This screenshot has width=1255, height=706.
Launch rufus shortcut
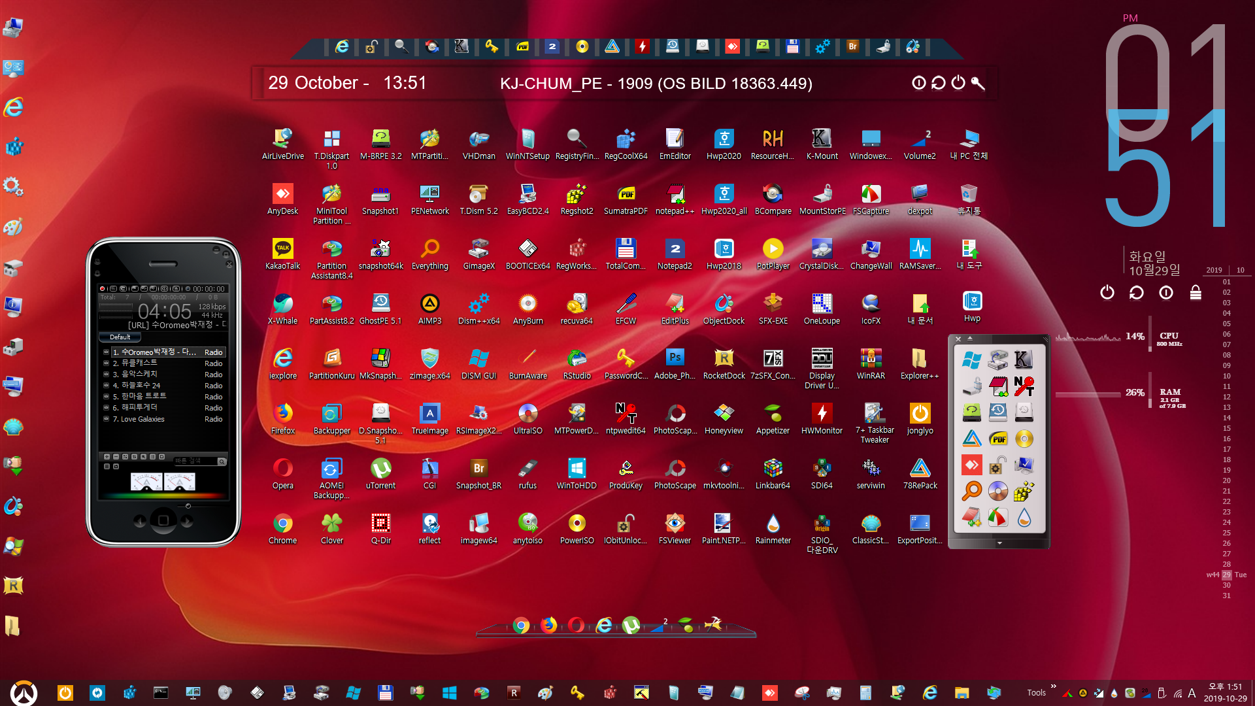(527, 473)
